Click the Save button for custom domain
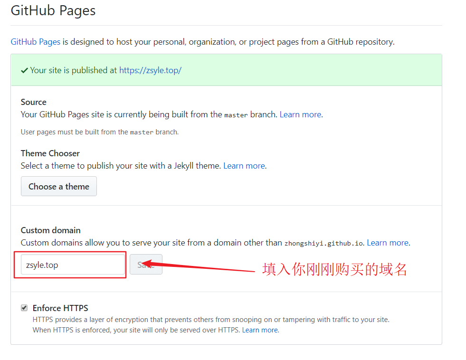Image resolution: width=466 pixels, height=360 pixels. click(146, 265)
